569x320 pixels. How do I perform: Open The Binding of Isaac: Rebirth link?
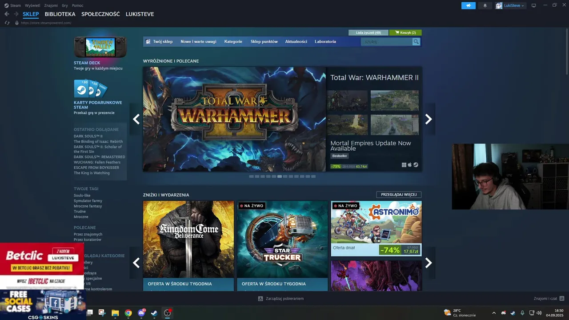click(x=98, y=142)
